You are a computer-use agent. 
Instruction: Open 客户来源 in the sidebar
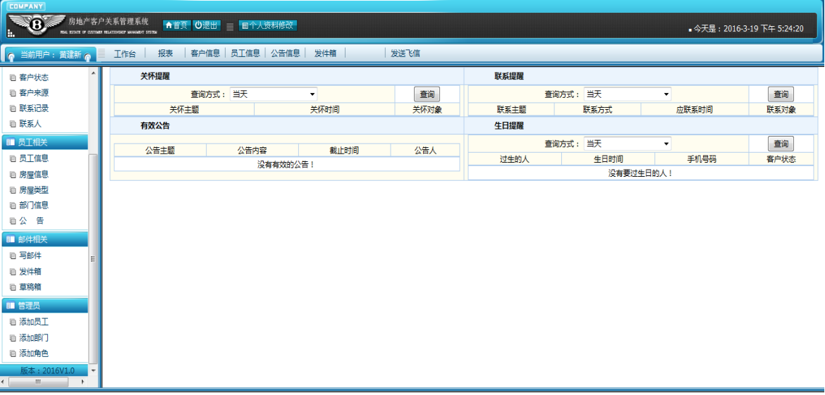click(33, 93)
